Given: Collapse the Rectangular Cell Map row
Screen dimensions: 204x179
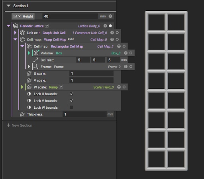Looking at the screenshot, I should coord(22,46).
